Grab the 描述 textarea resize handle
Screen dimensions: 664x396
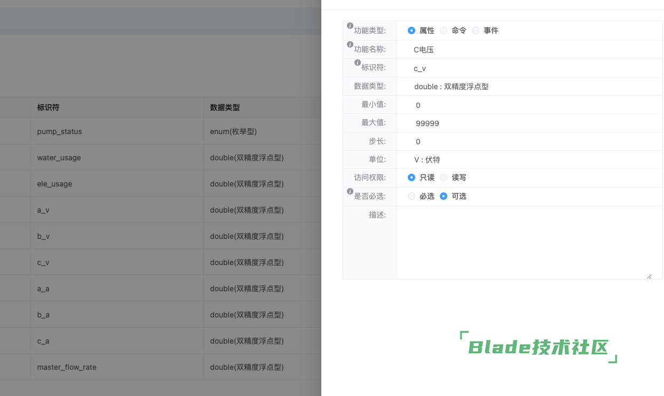[x=649, y=276]
